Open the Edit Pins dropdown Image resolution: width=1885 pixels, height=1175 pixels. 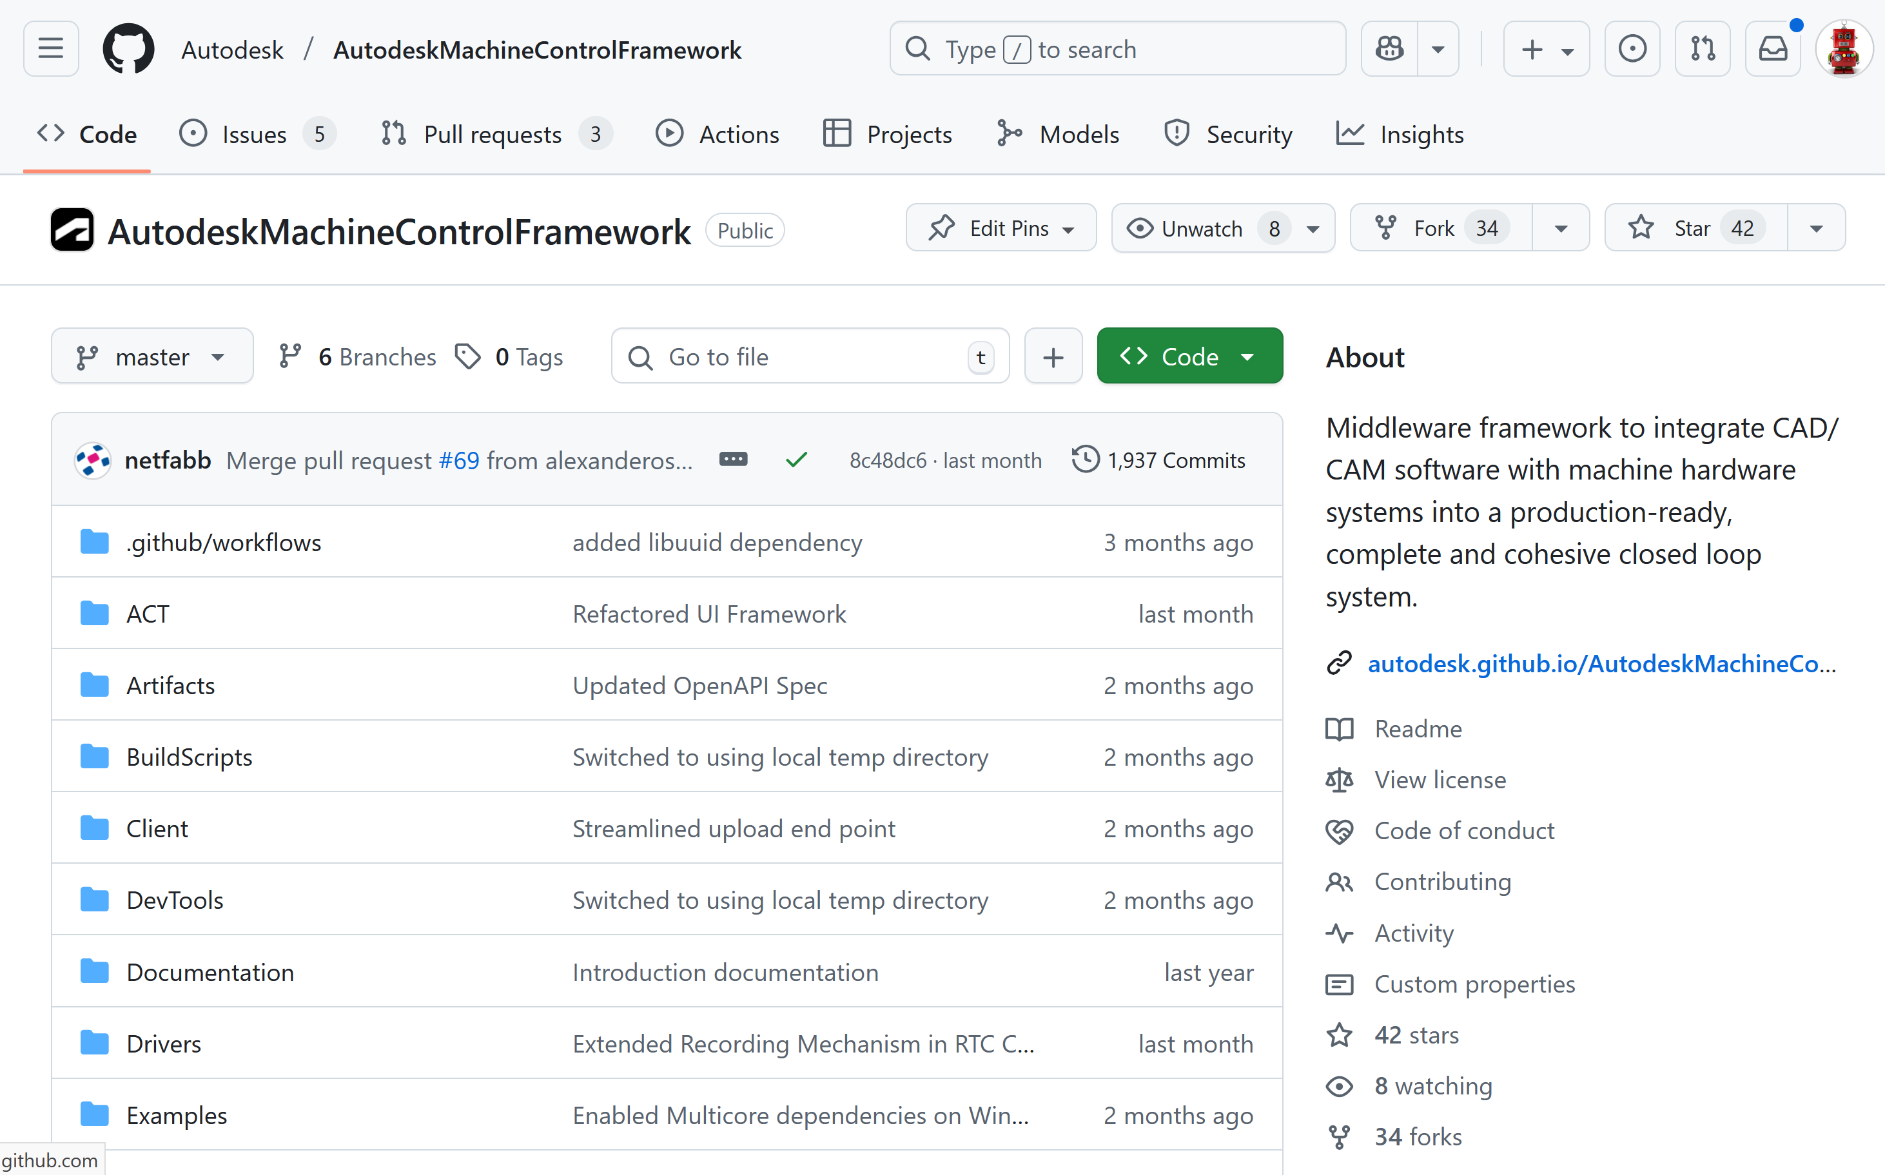[x=1001, y=228]
